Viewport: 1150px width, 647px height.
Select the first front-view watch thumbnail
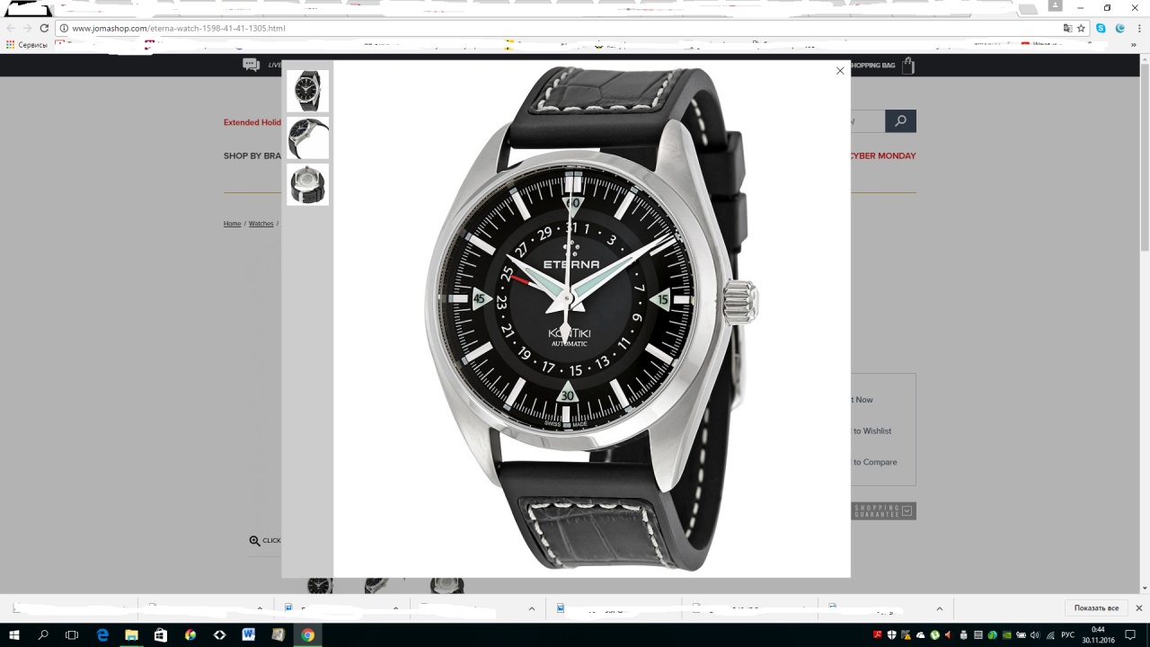(x=308, y=91)
